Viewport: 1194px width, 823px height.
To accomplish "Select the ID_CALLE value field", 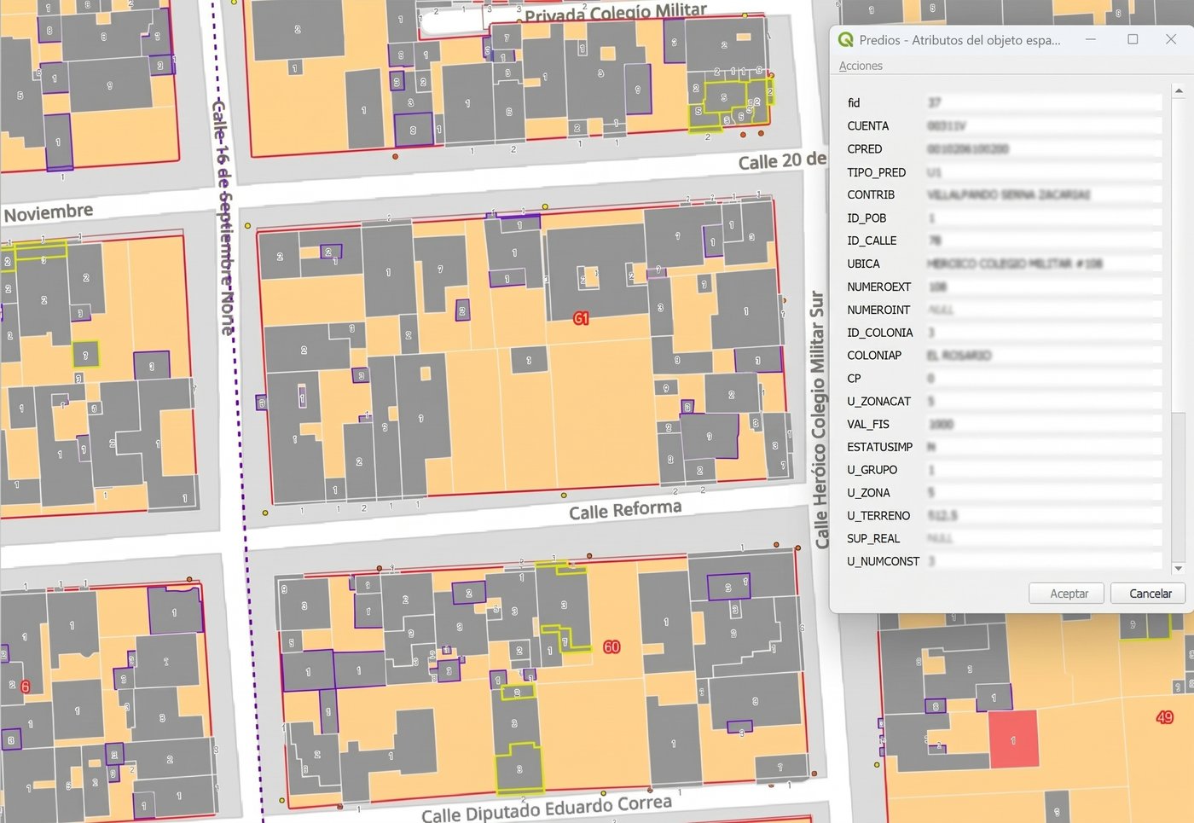I will coord(1044,241).
